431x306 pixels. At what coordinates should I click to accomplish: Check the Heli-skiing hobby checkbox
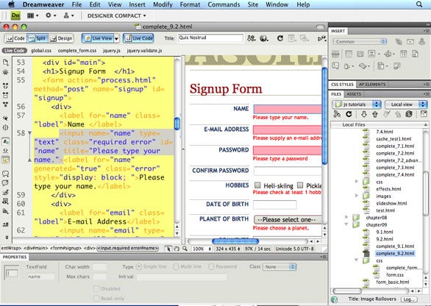(x=257, y=185)
